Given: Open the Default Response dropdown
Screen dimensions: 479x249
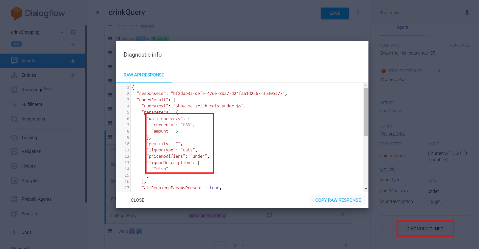Looking at the screenshot, I should [x=439, y=71].
